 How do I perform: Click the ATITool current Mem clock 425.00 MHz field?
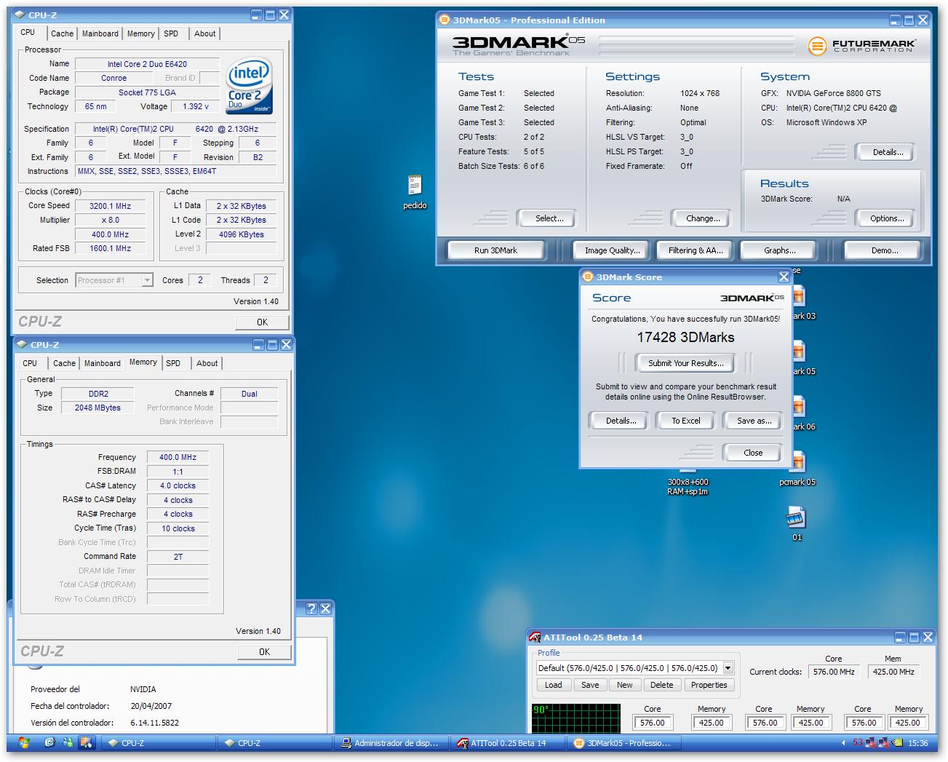tap(893, 672)
